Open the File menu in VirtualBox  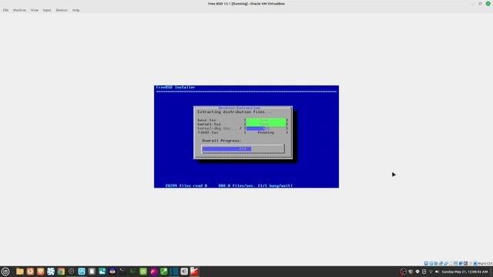pos(5,10)
